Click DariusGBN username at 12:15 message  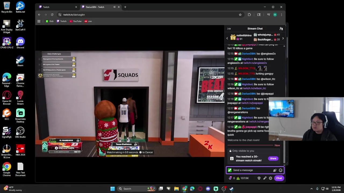click(x=248, y=54)
